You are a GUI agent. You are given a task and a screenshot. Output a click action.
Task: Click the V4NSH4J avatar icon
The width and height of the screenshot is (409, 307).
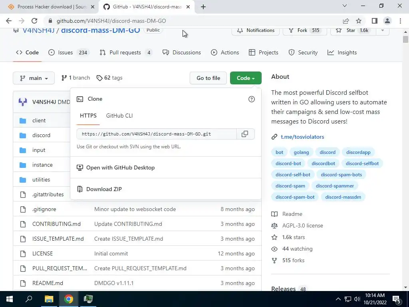(23, 102)
